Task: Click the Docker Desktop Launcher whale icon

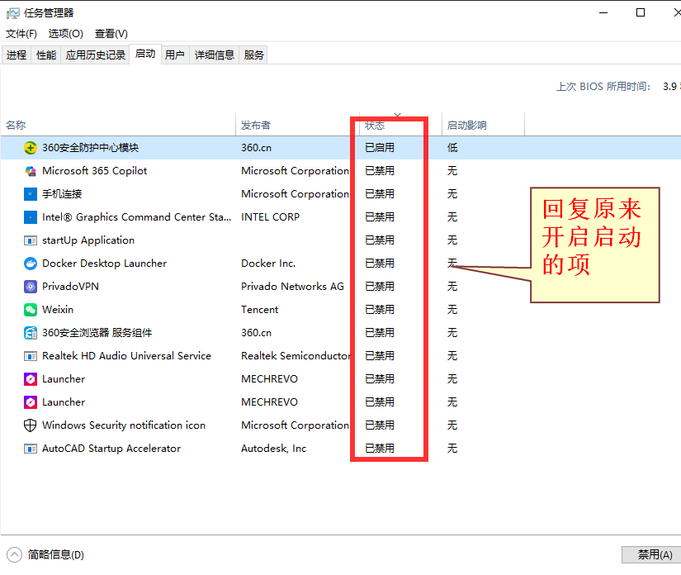Action: pyautogui.click(x=30, y=264)
